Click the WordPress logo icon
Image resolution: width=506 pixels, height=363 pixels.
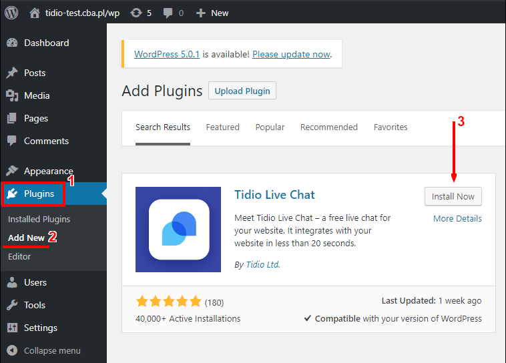[x=11, y=13]
